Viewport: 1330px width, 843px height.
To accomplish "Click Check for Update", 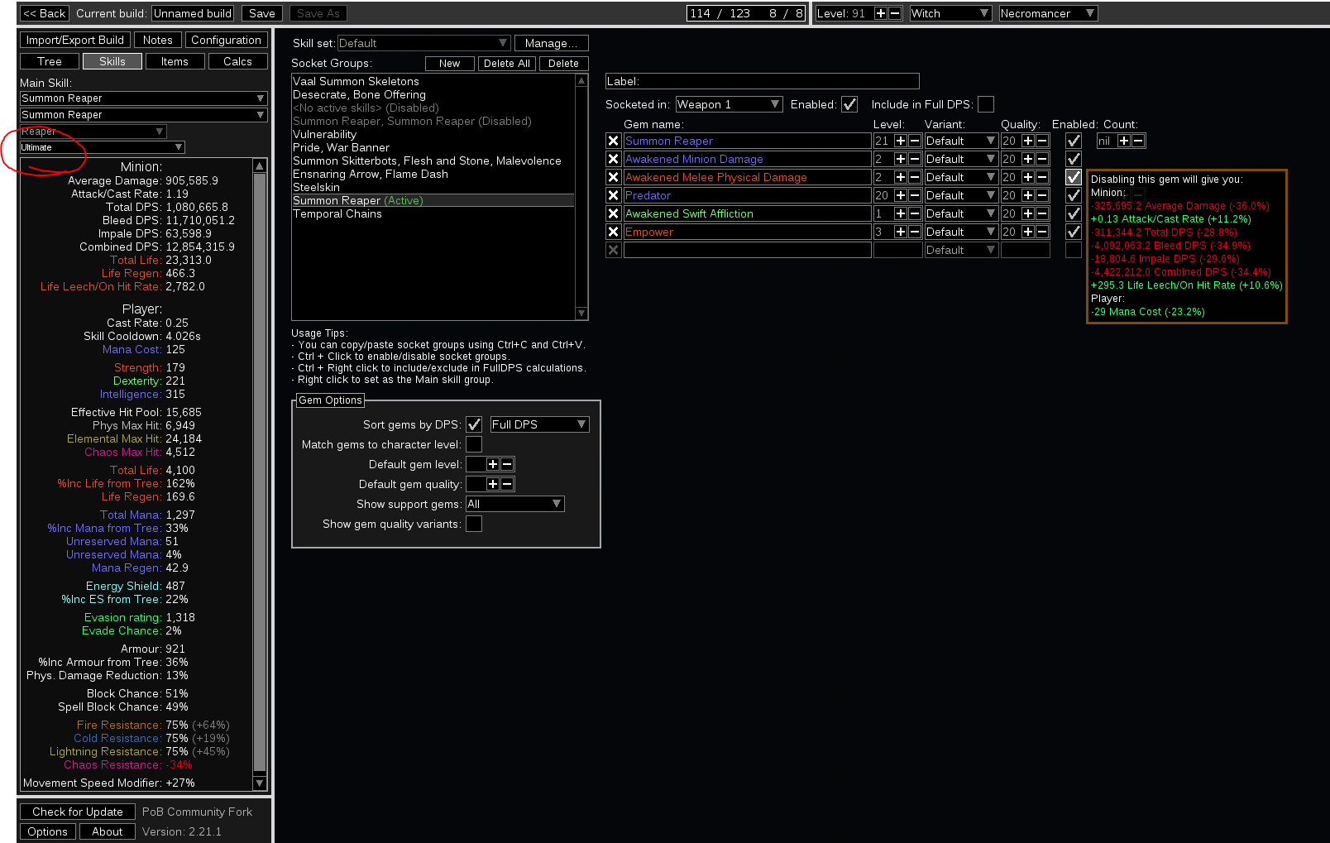I will (x=78, y=812).
